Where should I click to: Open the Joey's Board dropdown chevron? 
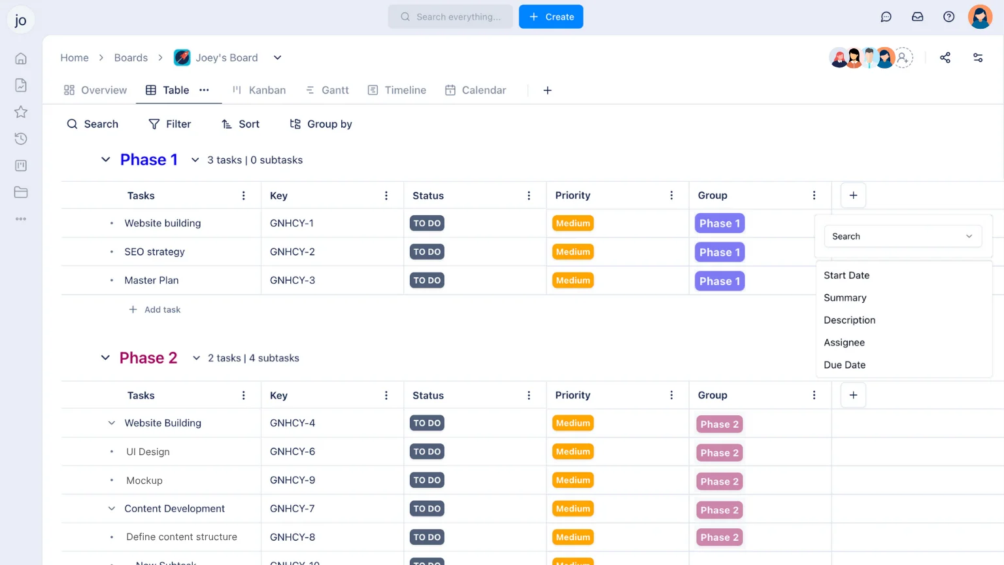tap(277, 58)
